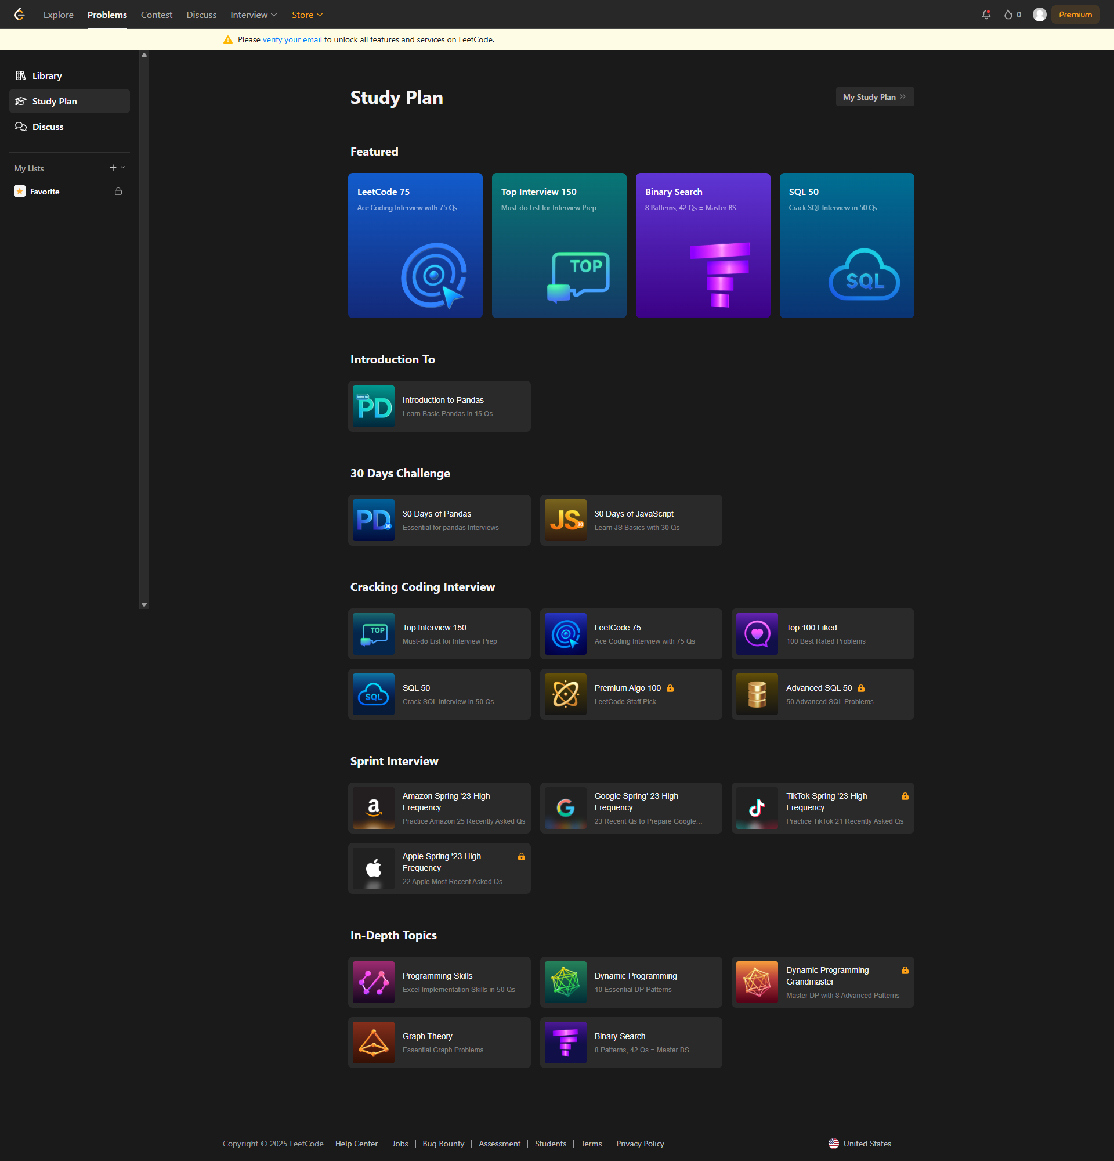Open the Discuss top nav item
1114x1161 pixels.
click(x=201, y=15)
